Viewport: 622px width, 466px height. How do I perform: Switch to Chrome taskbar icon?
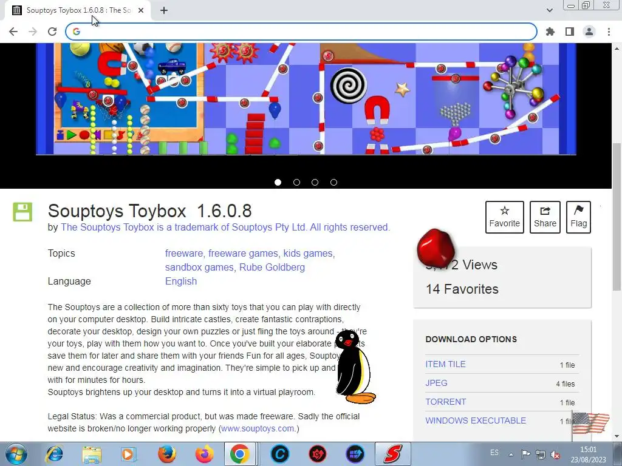pos(239,454)
